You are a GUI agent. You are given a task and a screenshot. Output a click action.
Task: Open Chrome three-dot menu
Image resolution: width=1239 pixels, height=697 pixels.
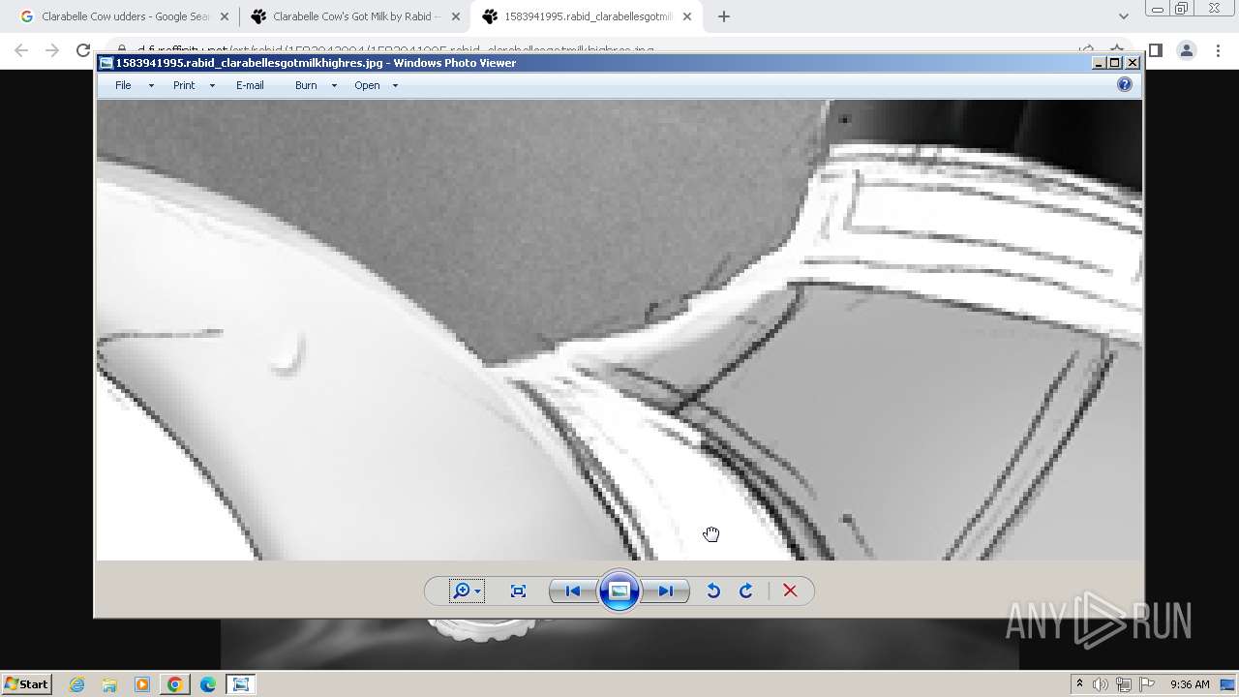pos(1218,50)
